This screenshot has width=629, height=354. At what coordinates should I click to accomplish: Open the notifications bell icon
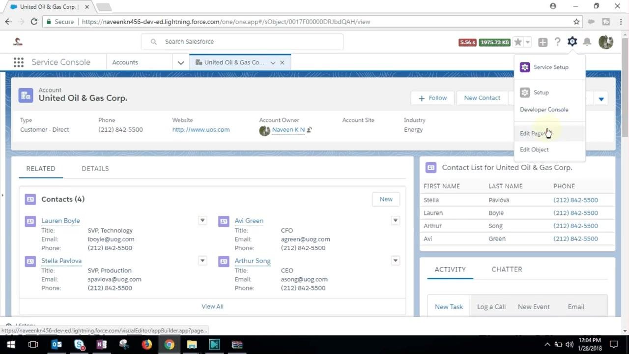point(587,42)
